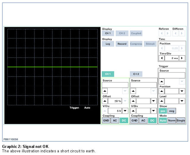Click CH 2 Source up arrow
The width and height of the screenshot is (190, 155).
pos(134,91)
